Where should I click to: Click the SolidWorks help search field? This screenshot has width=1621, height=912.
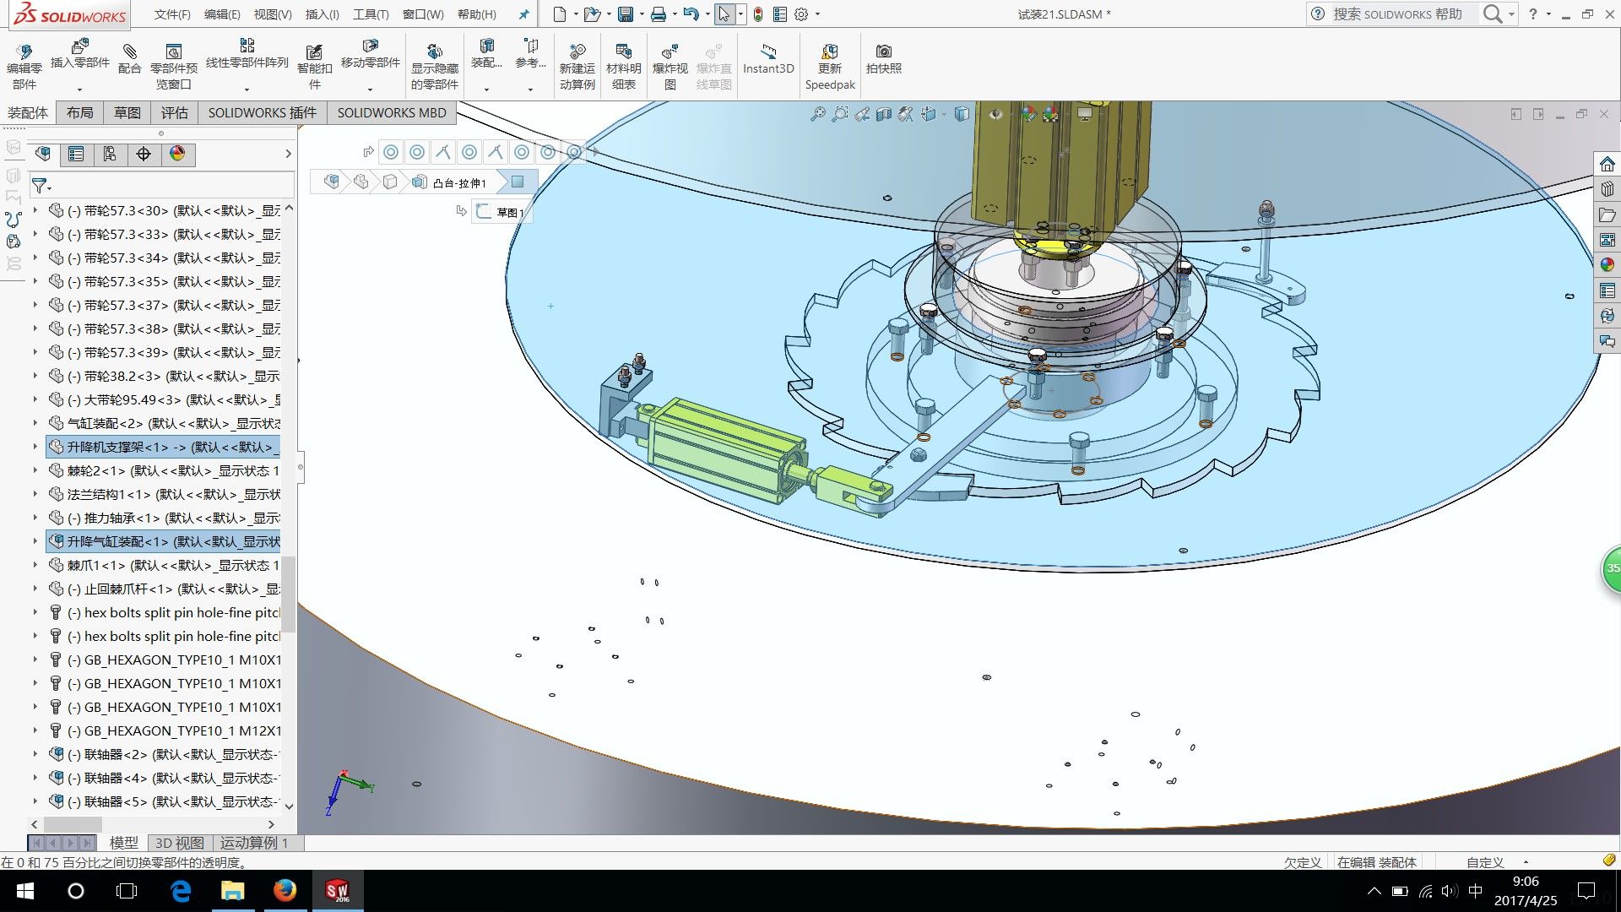[x=1397, y=14]
